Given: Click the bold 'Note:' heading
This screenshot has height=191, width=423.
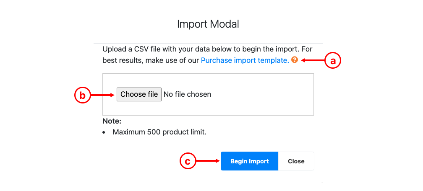Looking at the screenshot, I should 112,121.
